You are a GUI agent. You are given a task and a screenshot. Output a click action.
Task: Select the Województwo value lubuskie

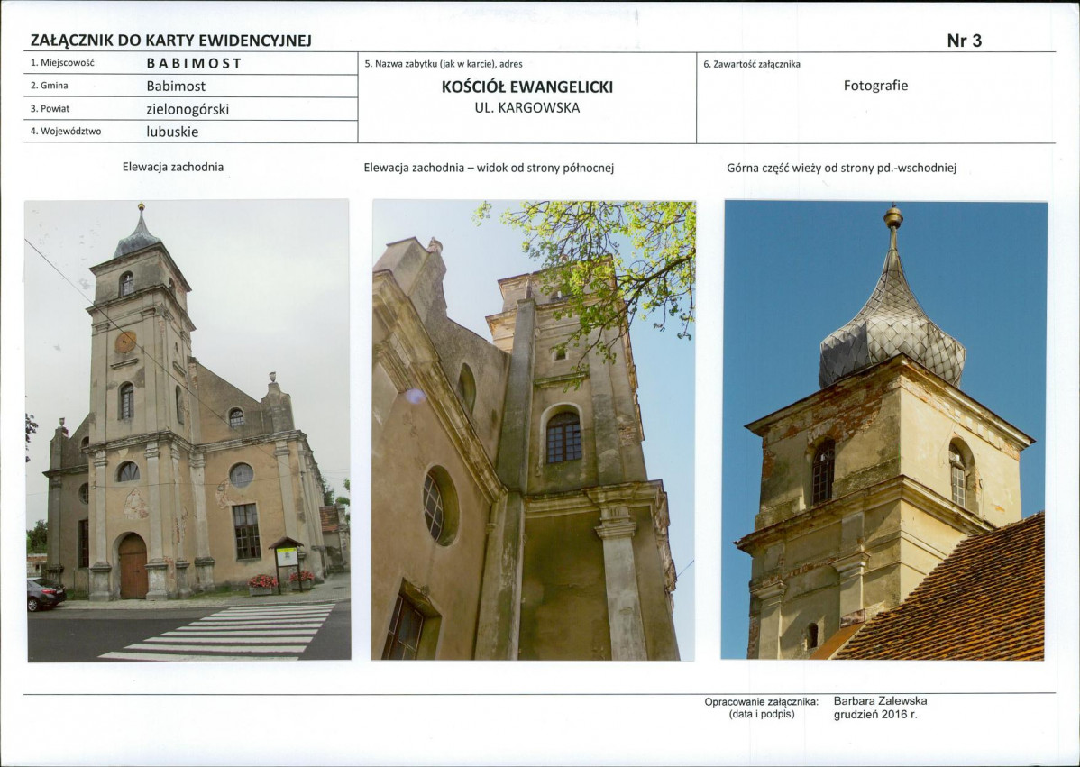(x=172, y=132)
